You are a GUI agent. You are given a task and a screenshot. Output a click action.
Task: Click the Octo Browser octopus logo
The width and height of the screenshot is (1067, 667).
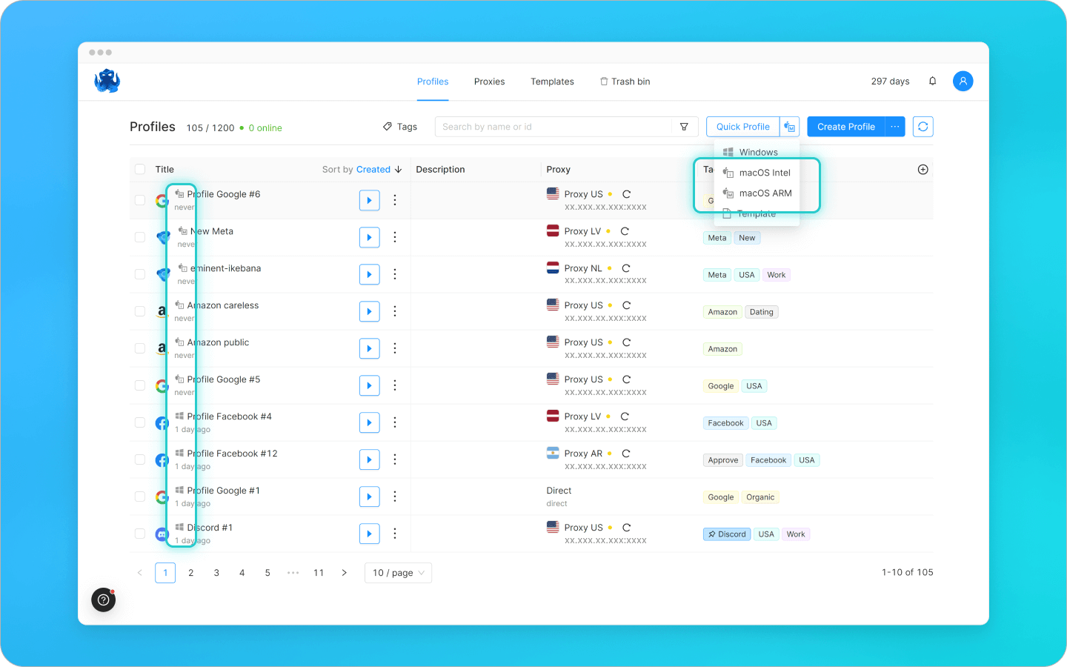tap(107, 82)
